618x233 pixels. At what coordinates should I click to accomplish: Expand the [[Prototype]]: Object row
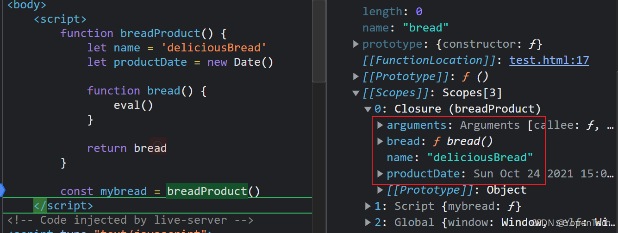(x=380, y=190)
